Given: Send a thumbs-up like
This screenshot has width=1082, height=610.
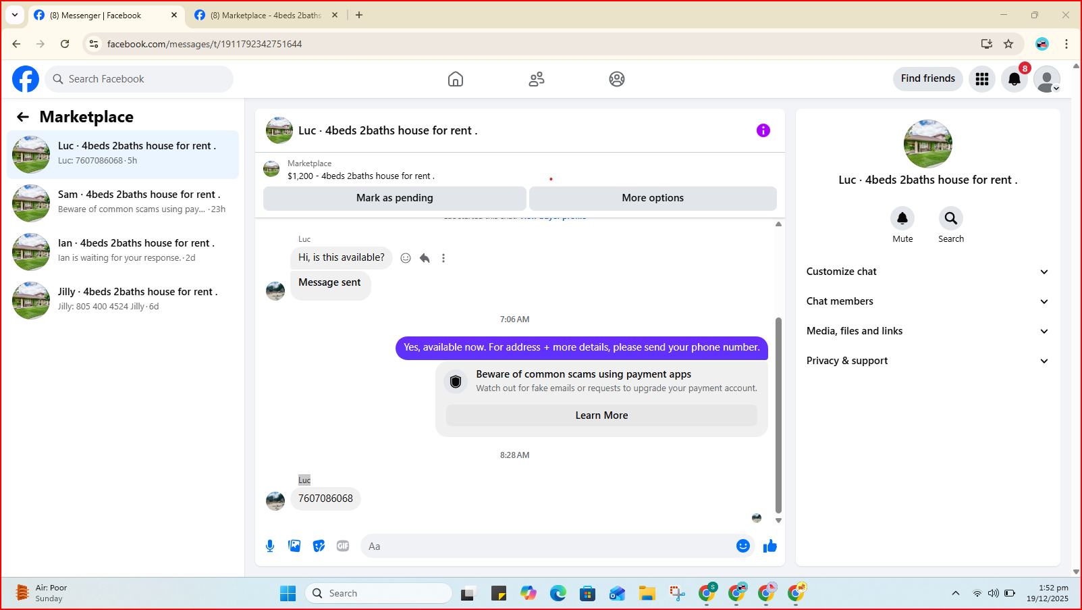Looking at the screenshot, I should tap(770, 546).
